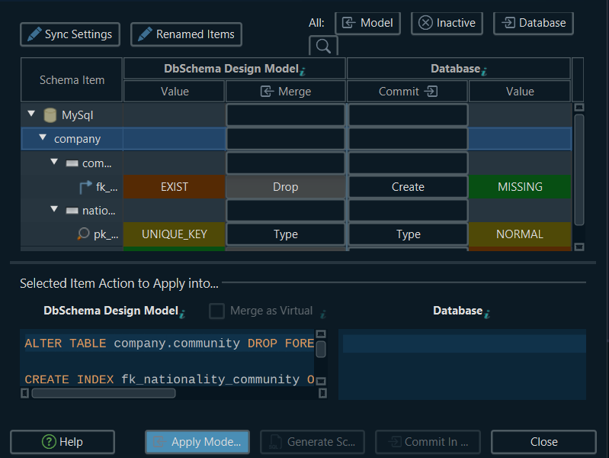Click the com... table icon
Screen dimensions: 609x458
pos(72,163)
